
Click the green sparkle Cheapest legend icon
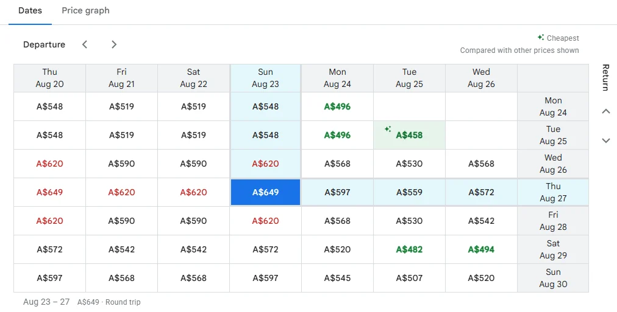pyautogui.click(x=541, y=37)
